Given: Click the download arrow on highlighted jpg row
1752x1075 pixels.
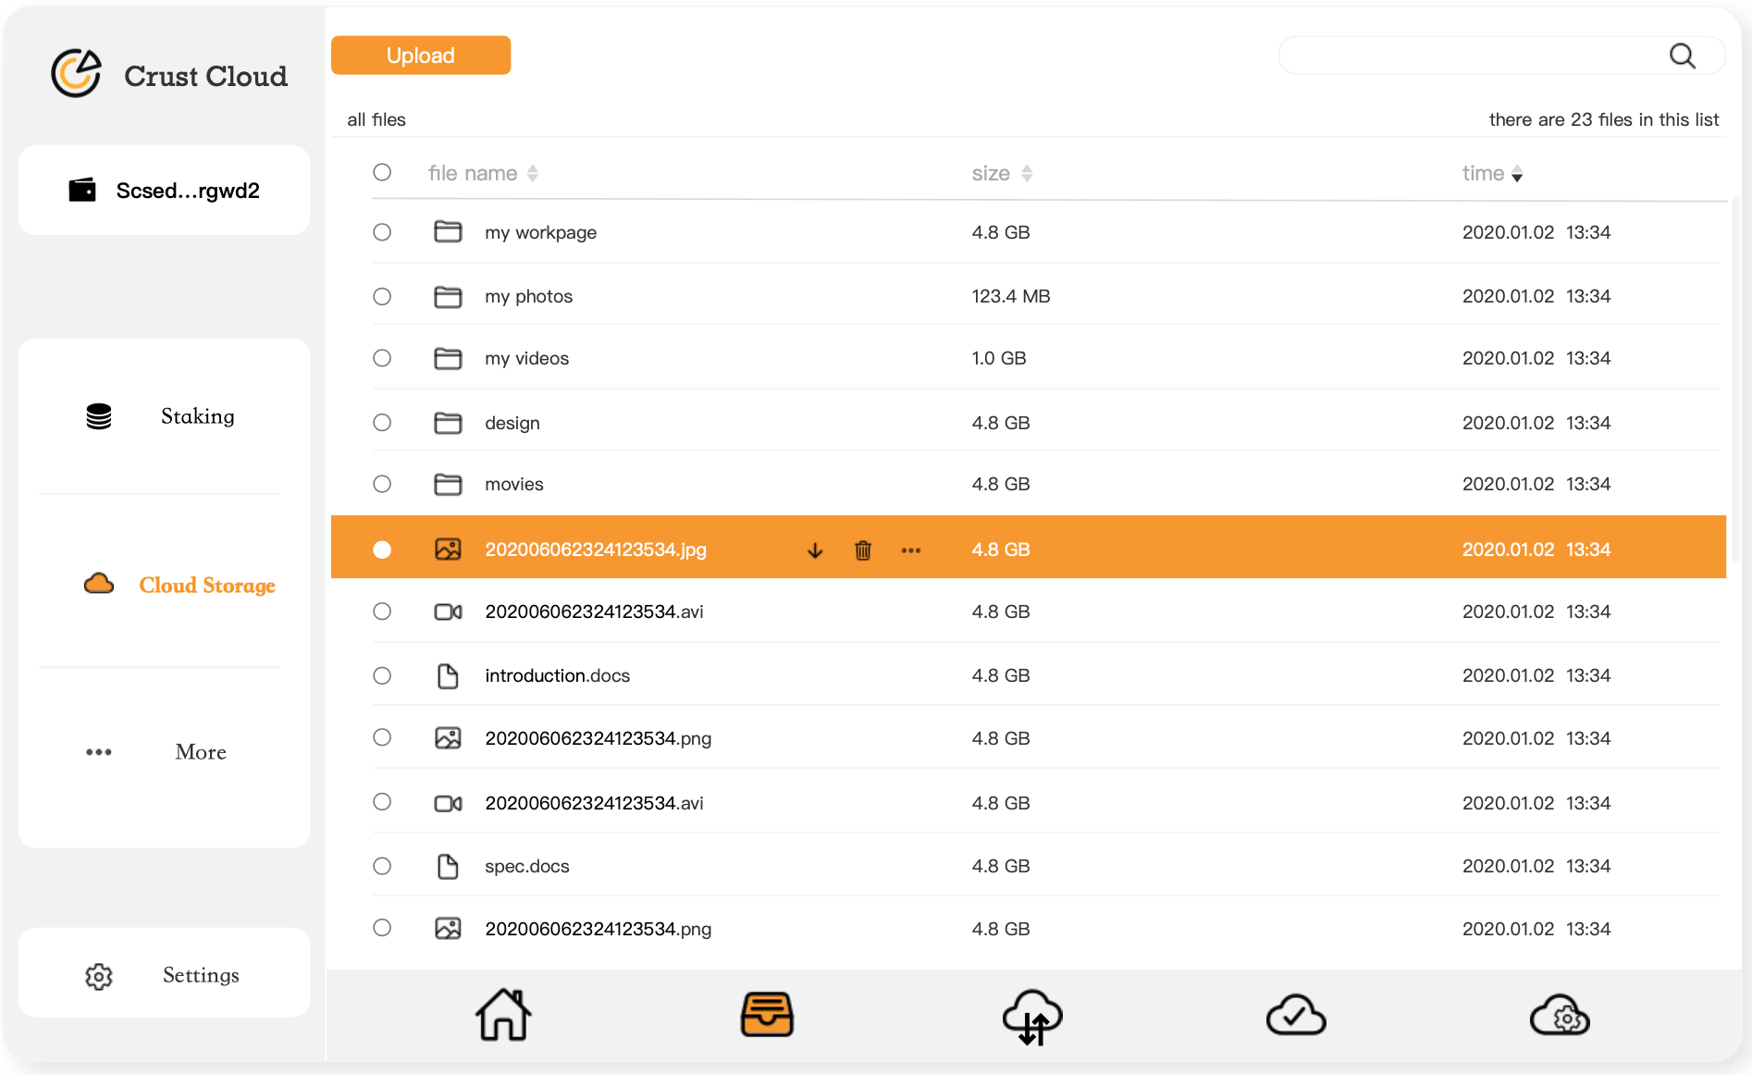Looking at the screenshot, I should [815, 550].
